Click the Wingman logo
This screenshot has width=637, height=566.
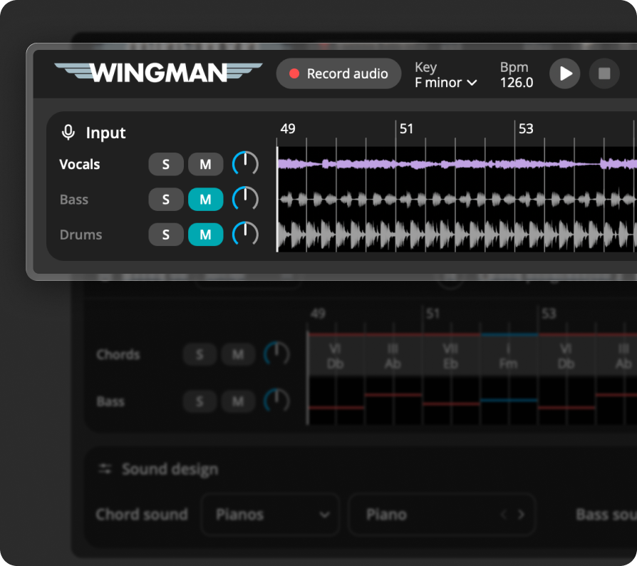[x=158, y=73]
